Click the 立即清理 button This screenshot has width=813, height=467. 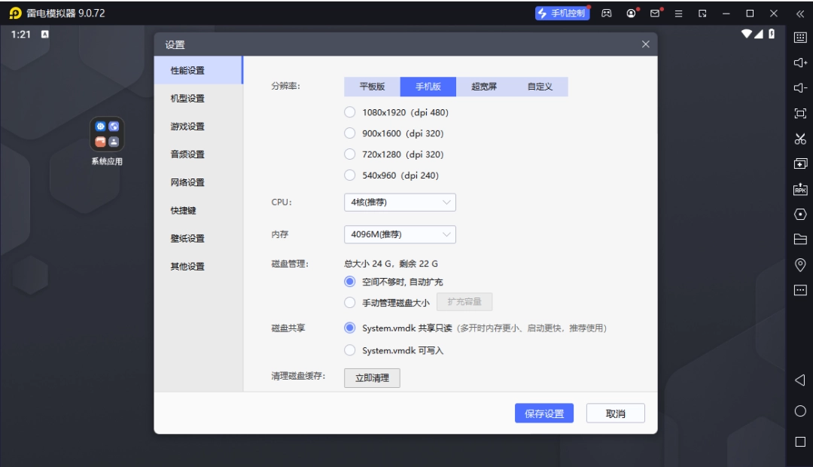point(372,378)
